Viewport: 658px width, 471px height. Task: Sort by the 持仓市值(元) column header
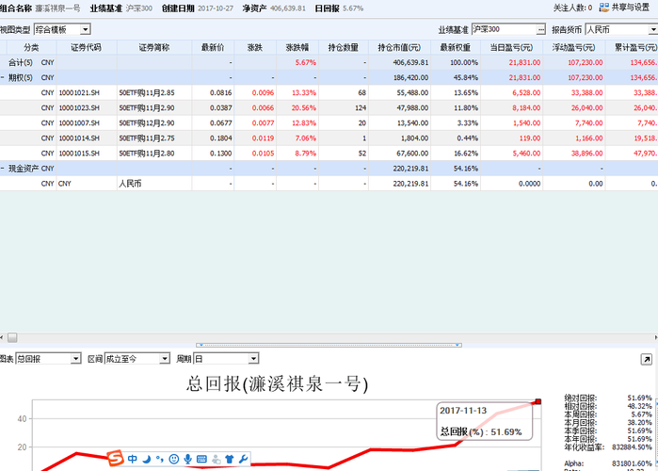click(x=399, y=47)
